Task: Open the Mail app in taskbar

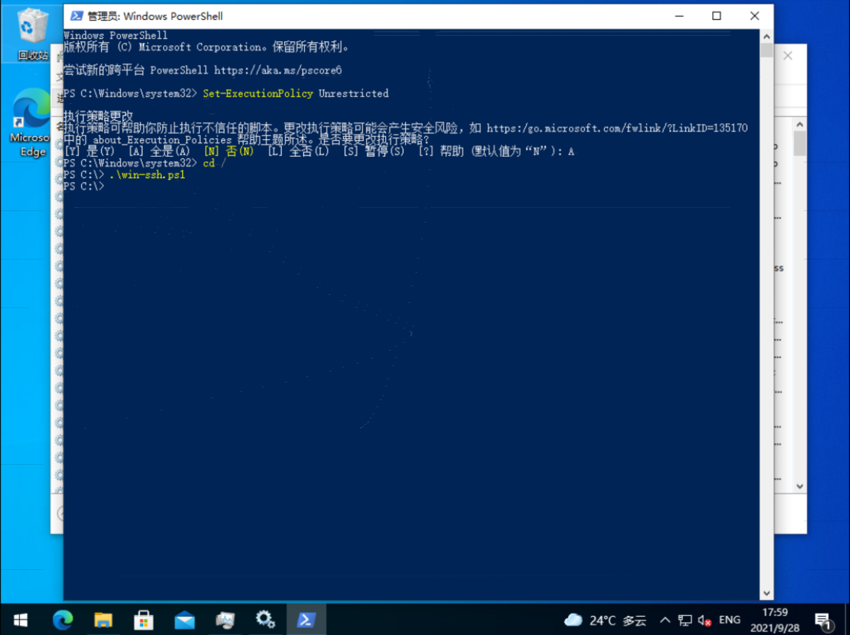Action: click(185, 620)
